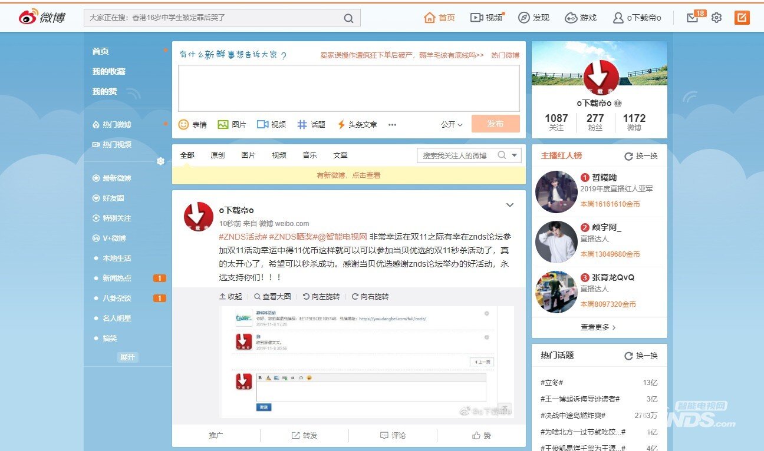Open the post's attached screenshot image
This screenshot has width=764, height=451.
click(x=366, y=362)
